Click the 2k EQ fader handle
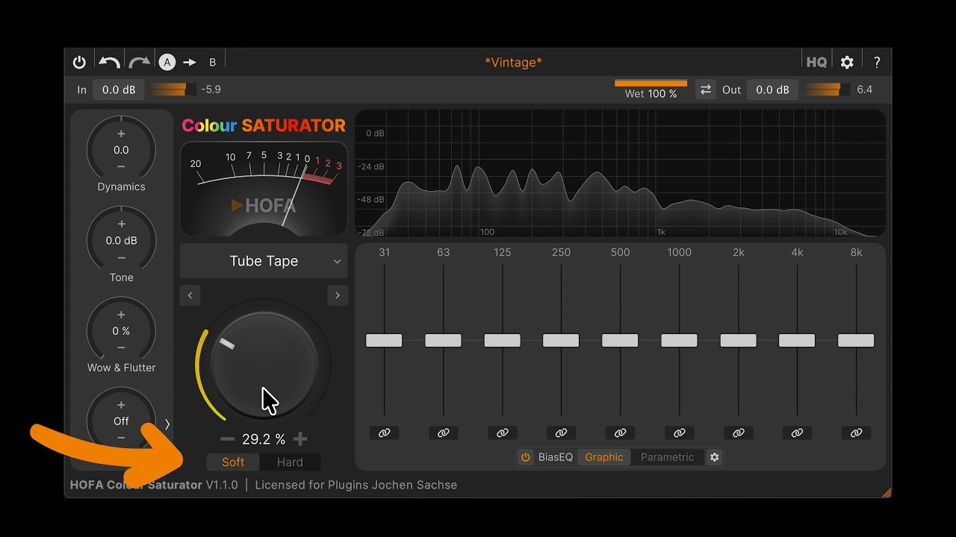The height and width of the screenshot is (537, 956). (738, 340)
